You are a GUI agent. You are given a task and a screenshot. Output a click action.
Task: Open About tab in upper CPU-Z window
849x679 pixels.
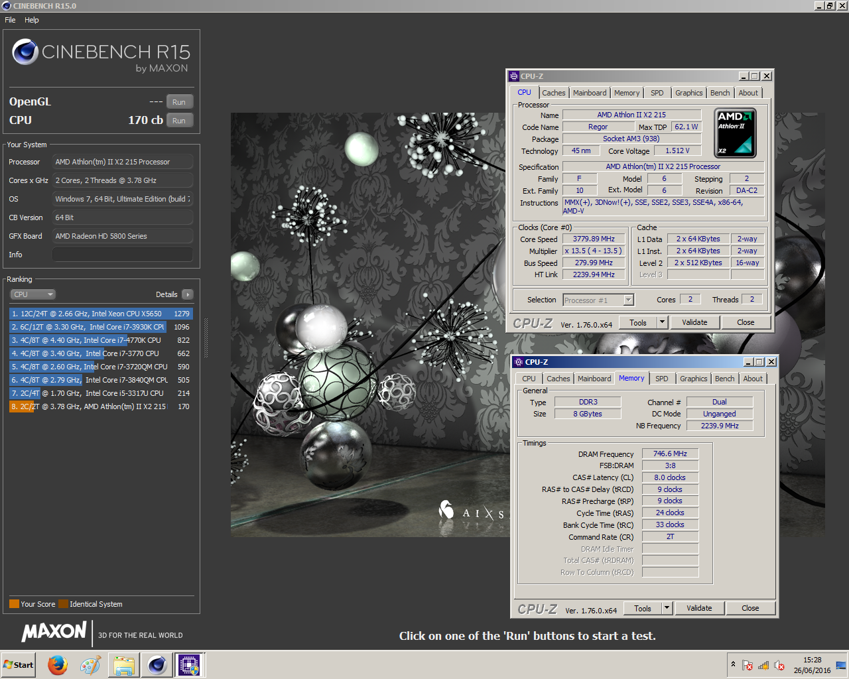click(x=748, y=93)
